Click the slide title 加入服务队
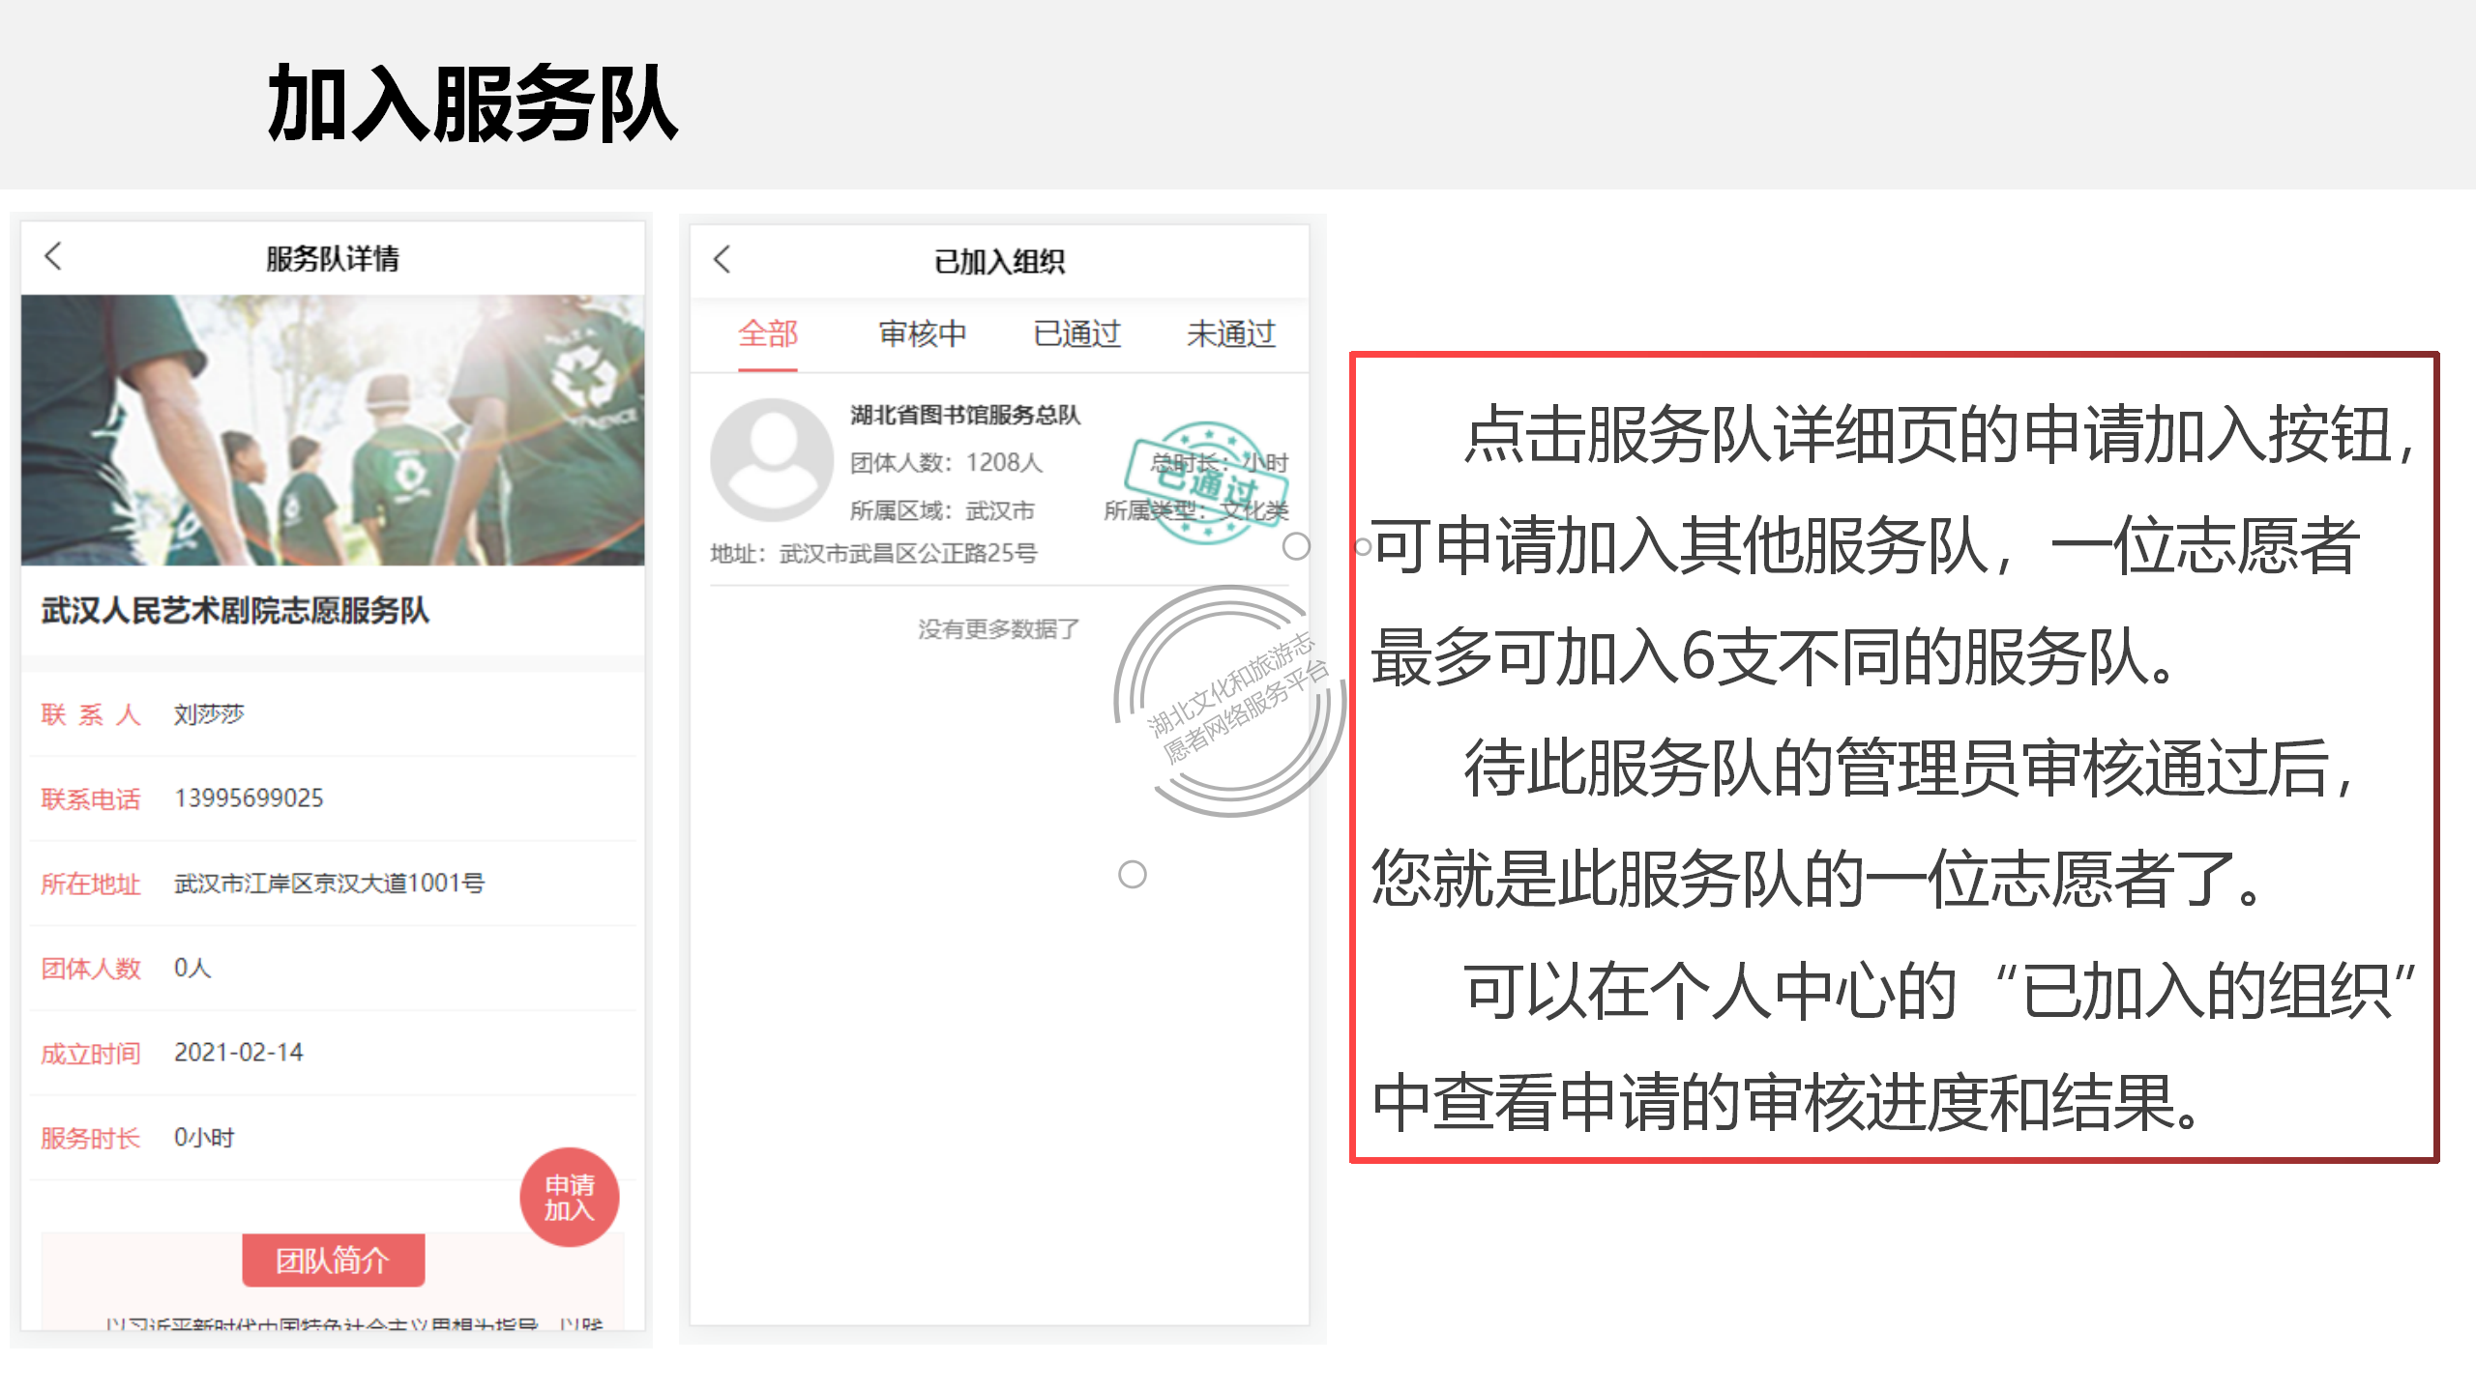The width and height of the screenshot is (2476, 1392). pos(472,102)
